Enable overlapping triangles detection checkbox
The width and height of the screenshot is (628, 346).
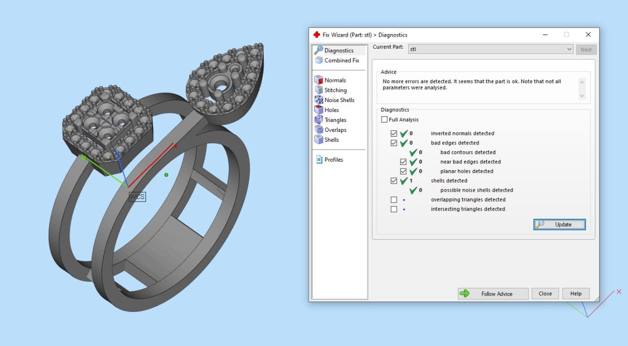(x=394, y=199)
